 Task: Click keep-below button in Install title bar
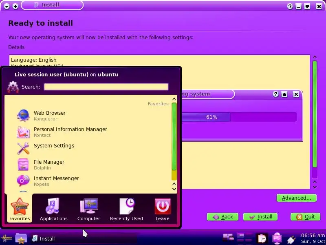click(x=307, y=7)
